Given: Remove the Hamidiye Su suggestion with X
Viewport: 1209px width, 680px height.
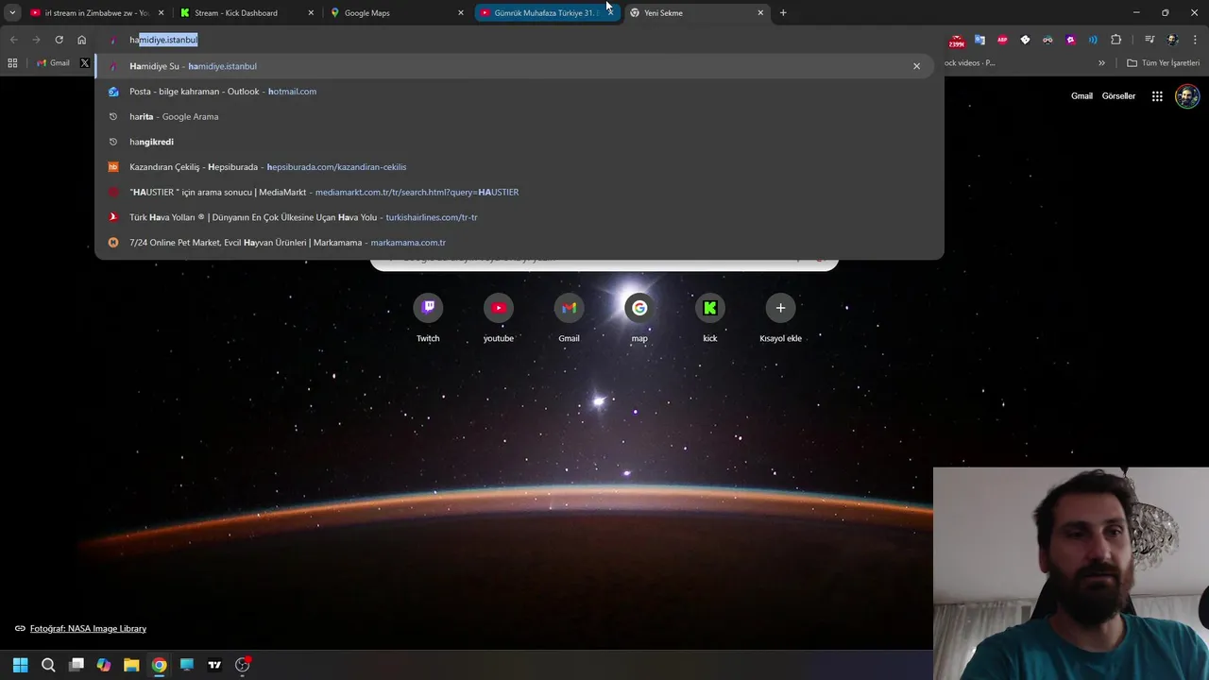Looking at the screenshot, I should tap(916, 66).
